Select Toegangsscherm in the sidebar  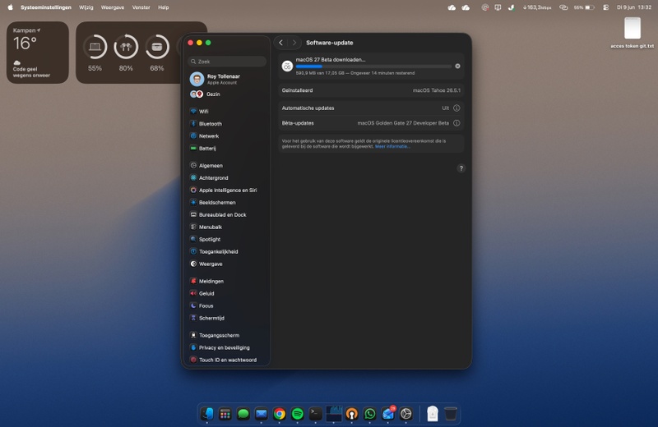(x=227, y=335)
